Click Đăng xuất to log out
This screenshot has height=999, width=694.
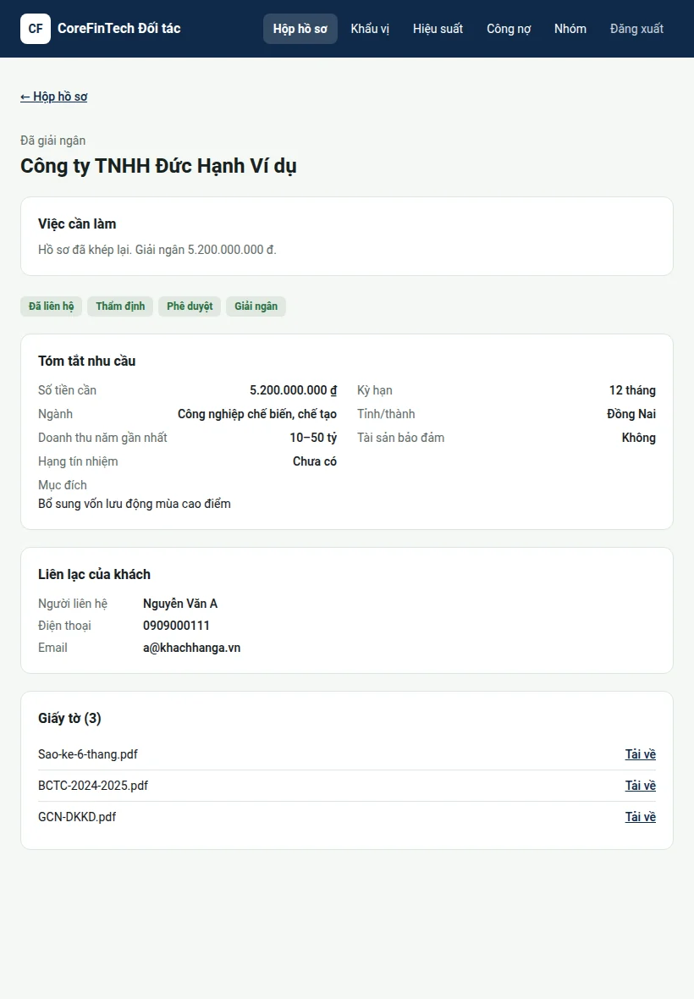[636, 29]
